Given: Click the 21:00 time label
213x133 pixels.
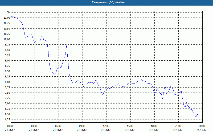Looking at the screenshot, I should click(x=178, y=126).
